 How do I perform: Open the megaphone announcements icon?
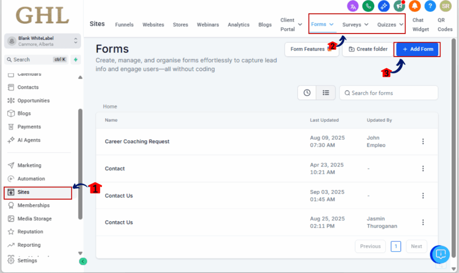(x=399, y=6)
